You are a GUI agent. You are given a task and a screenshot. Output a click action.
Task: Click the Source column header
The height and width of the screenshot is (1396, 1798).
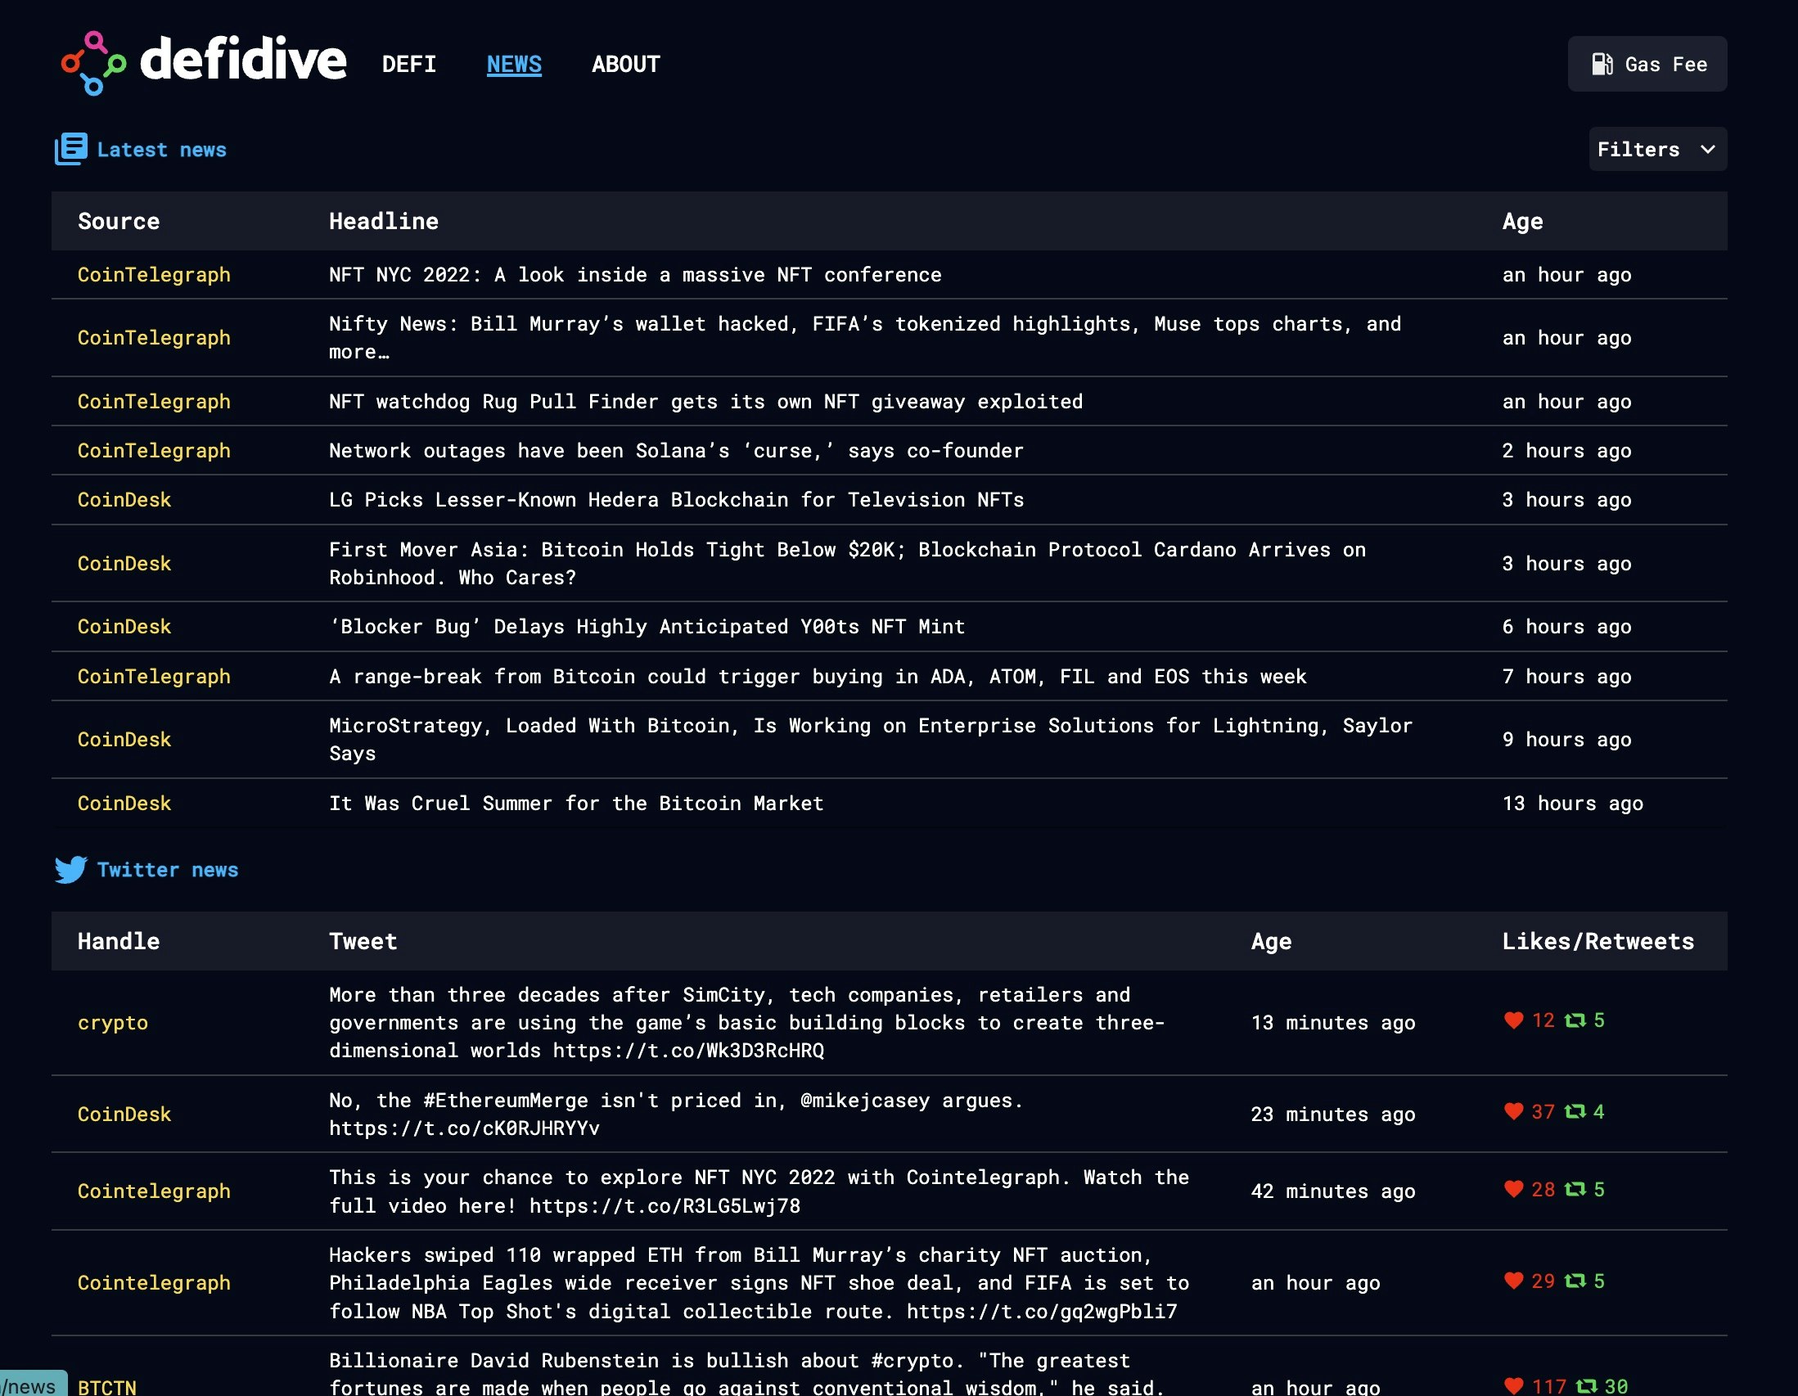tap(119, 222)
